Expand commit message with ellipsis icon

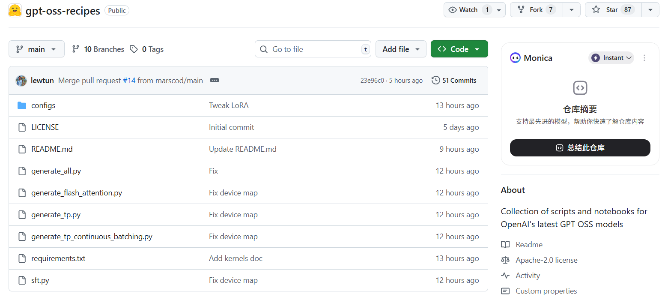click(x=215, y=81)
